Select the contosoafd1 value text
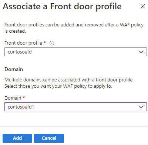148x145 pixels. tap(21, 107)
